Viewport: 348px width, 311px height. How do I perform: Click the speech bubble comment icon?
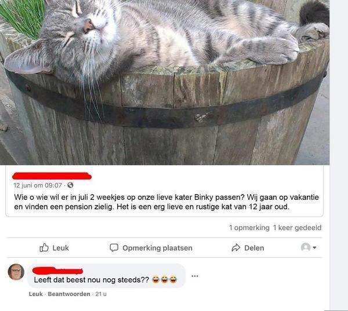click(114, 248)
